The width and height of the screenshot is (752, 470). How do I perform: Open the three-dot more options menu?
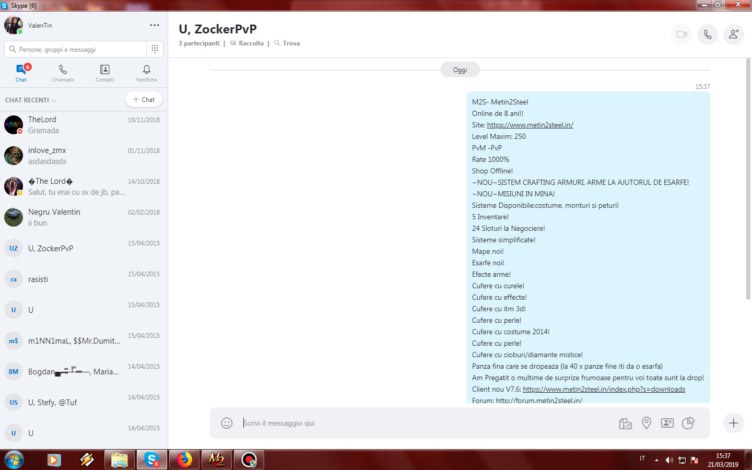tap(155, 25)
